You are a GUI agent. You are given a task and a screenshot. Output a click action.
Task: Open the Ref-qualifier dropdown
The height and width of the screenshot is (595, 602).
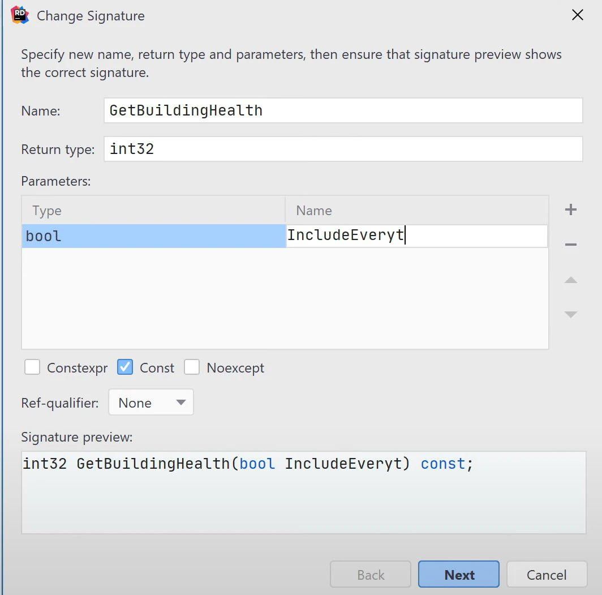point(151,402)
